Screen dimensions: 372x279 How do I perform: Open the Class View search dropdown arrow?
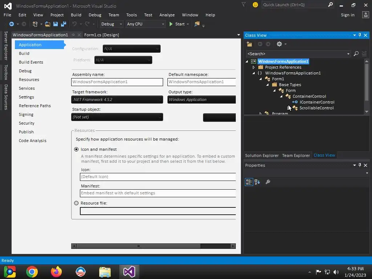348,54
